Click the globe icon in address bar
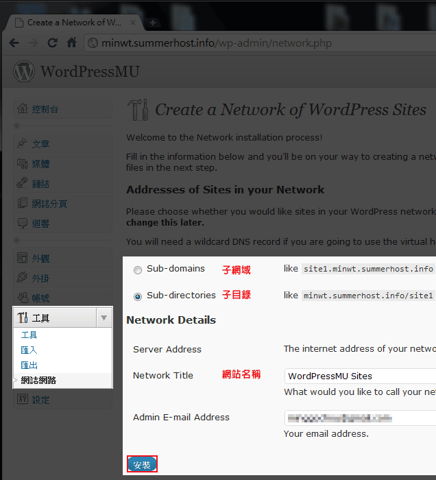 point(93,43)
